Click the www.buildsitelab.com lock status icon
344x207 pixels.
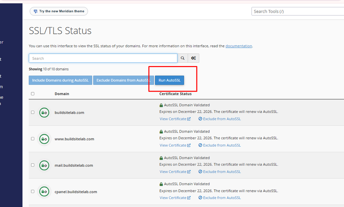[x=44, y=139]
